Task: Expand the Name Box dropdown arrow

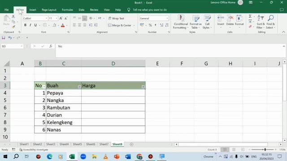Action: pyautogui.click(x=22, y=46)
